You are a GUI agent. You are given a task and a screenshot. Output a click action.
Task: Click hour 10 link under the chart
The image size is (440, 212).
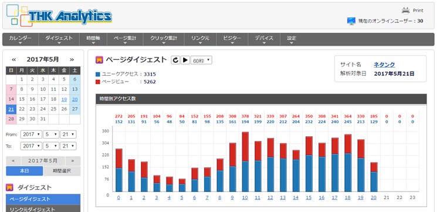tap(245, 198)
